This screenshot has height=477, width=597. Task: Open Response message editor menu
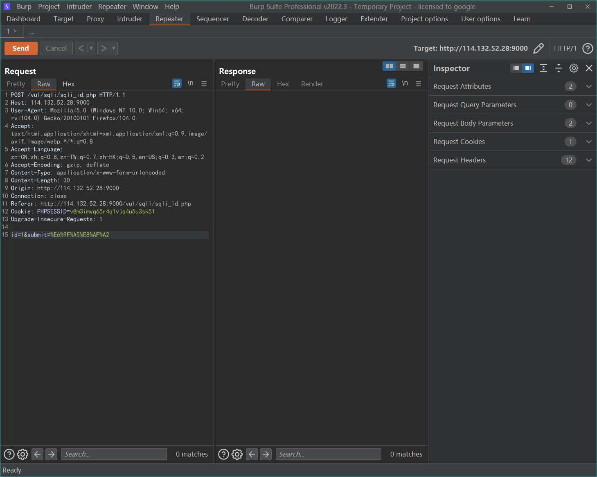coord(418,83)
